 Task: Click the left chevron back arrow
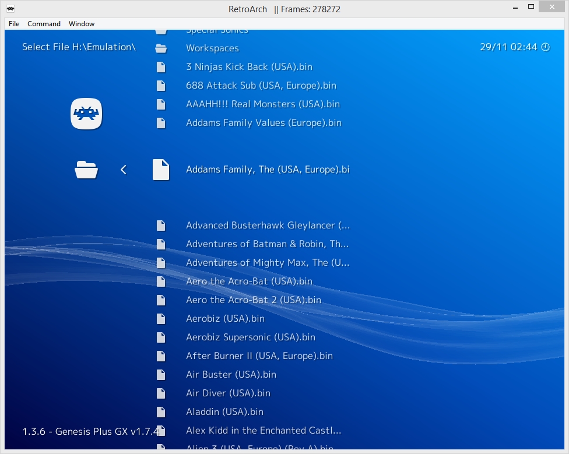pyautogui.click(x=124, y=170)
